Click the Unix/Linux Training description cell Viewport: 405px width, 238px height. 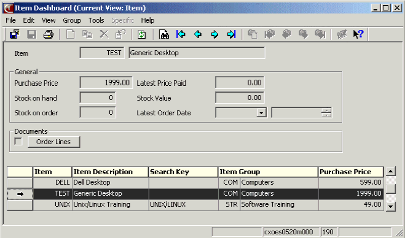[x=110, y=204]
